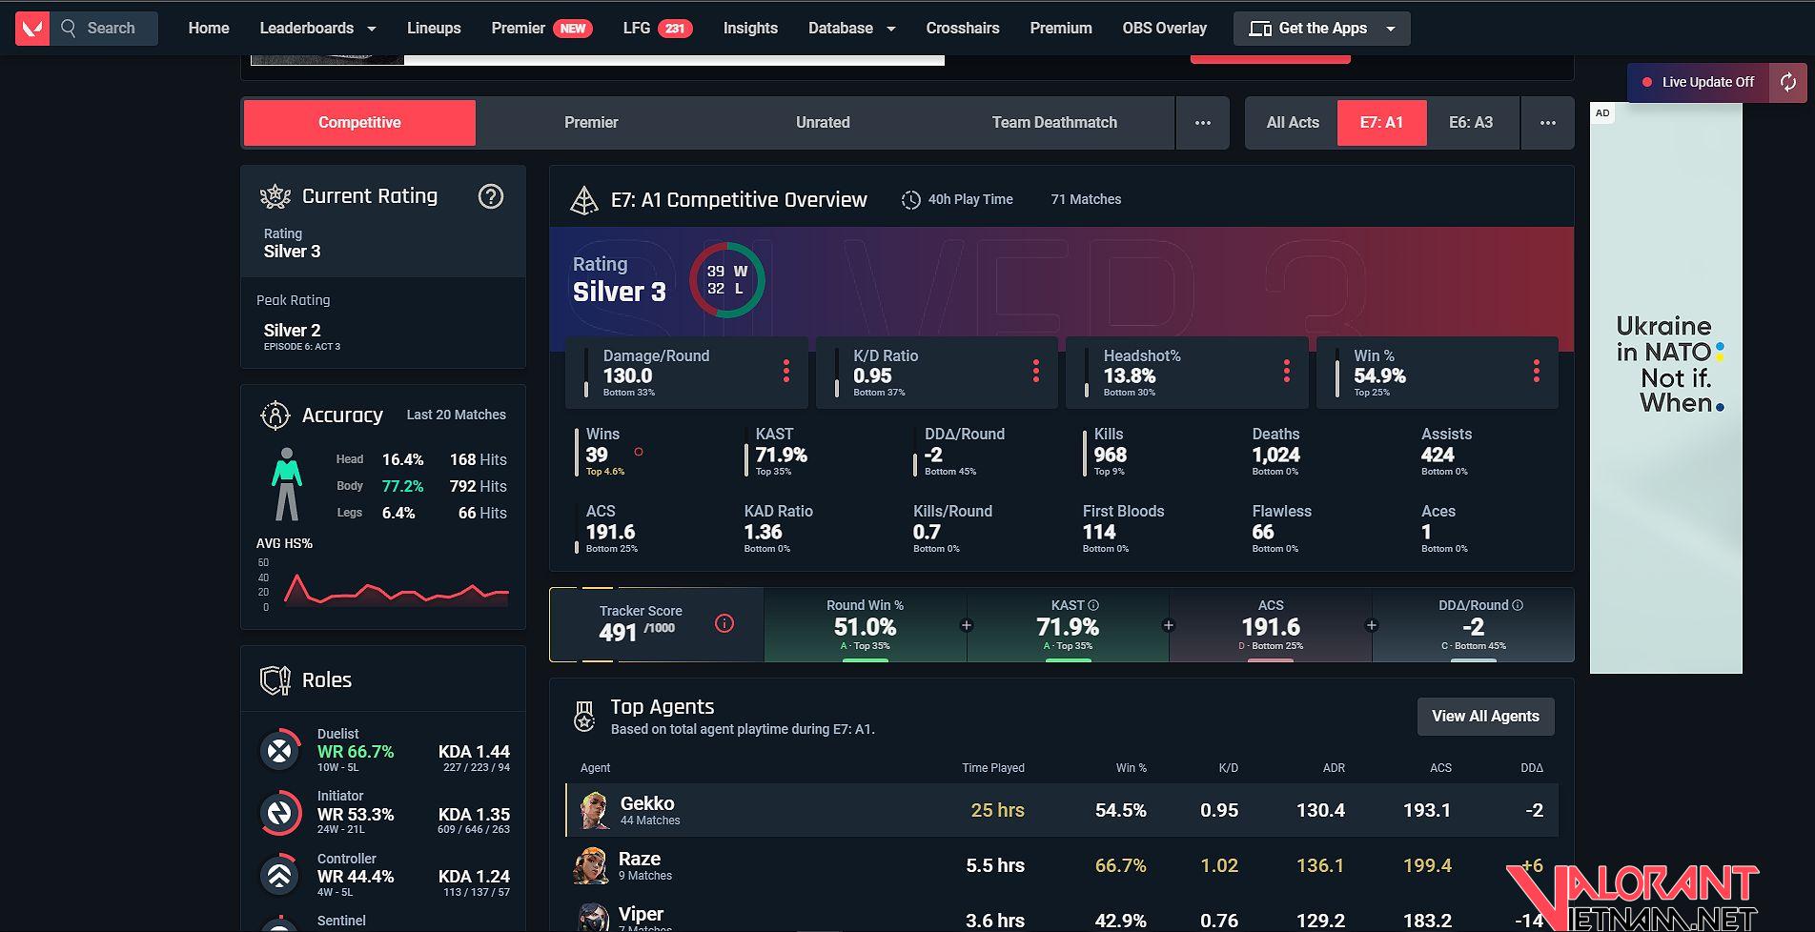This screenshot has width=1815, height=932.
Task: Select E7: A1 act filter
Action: coord(1381,123)
